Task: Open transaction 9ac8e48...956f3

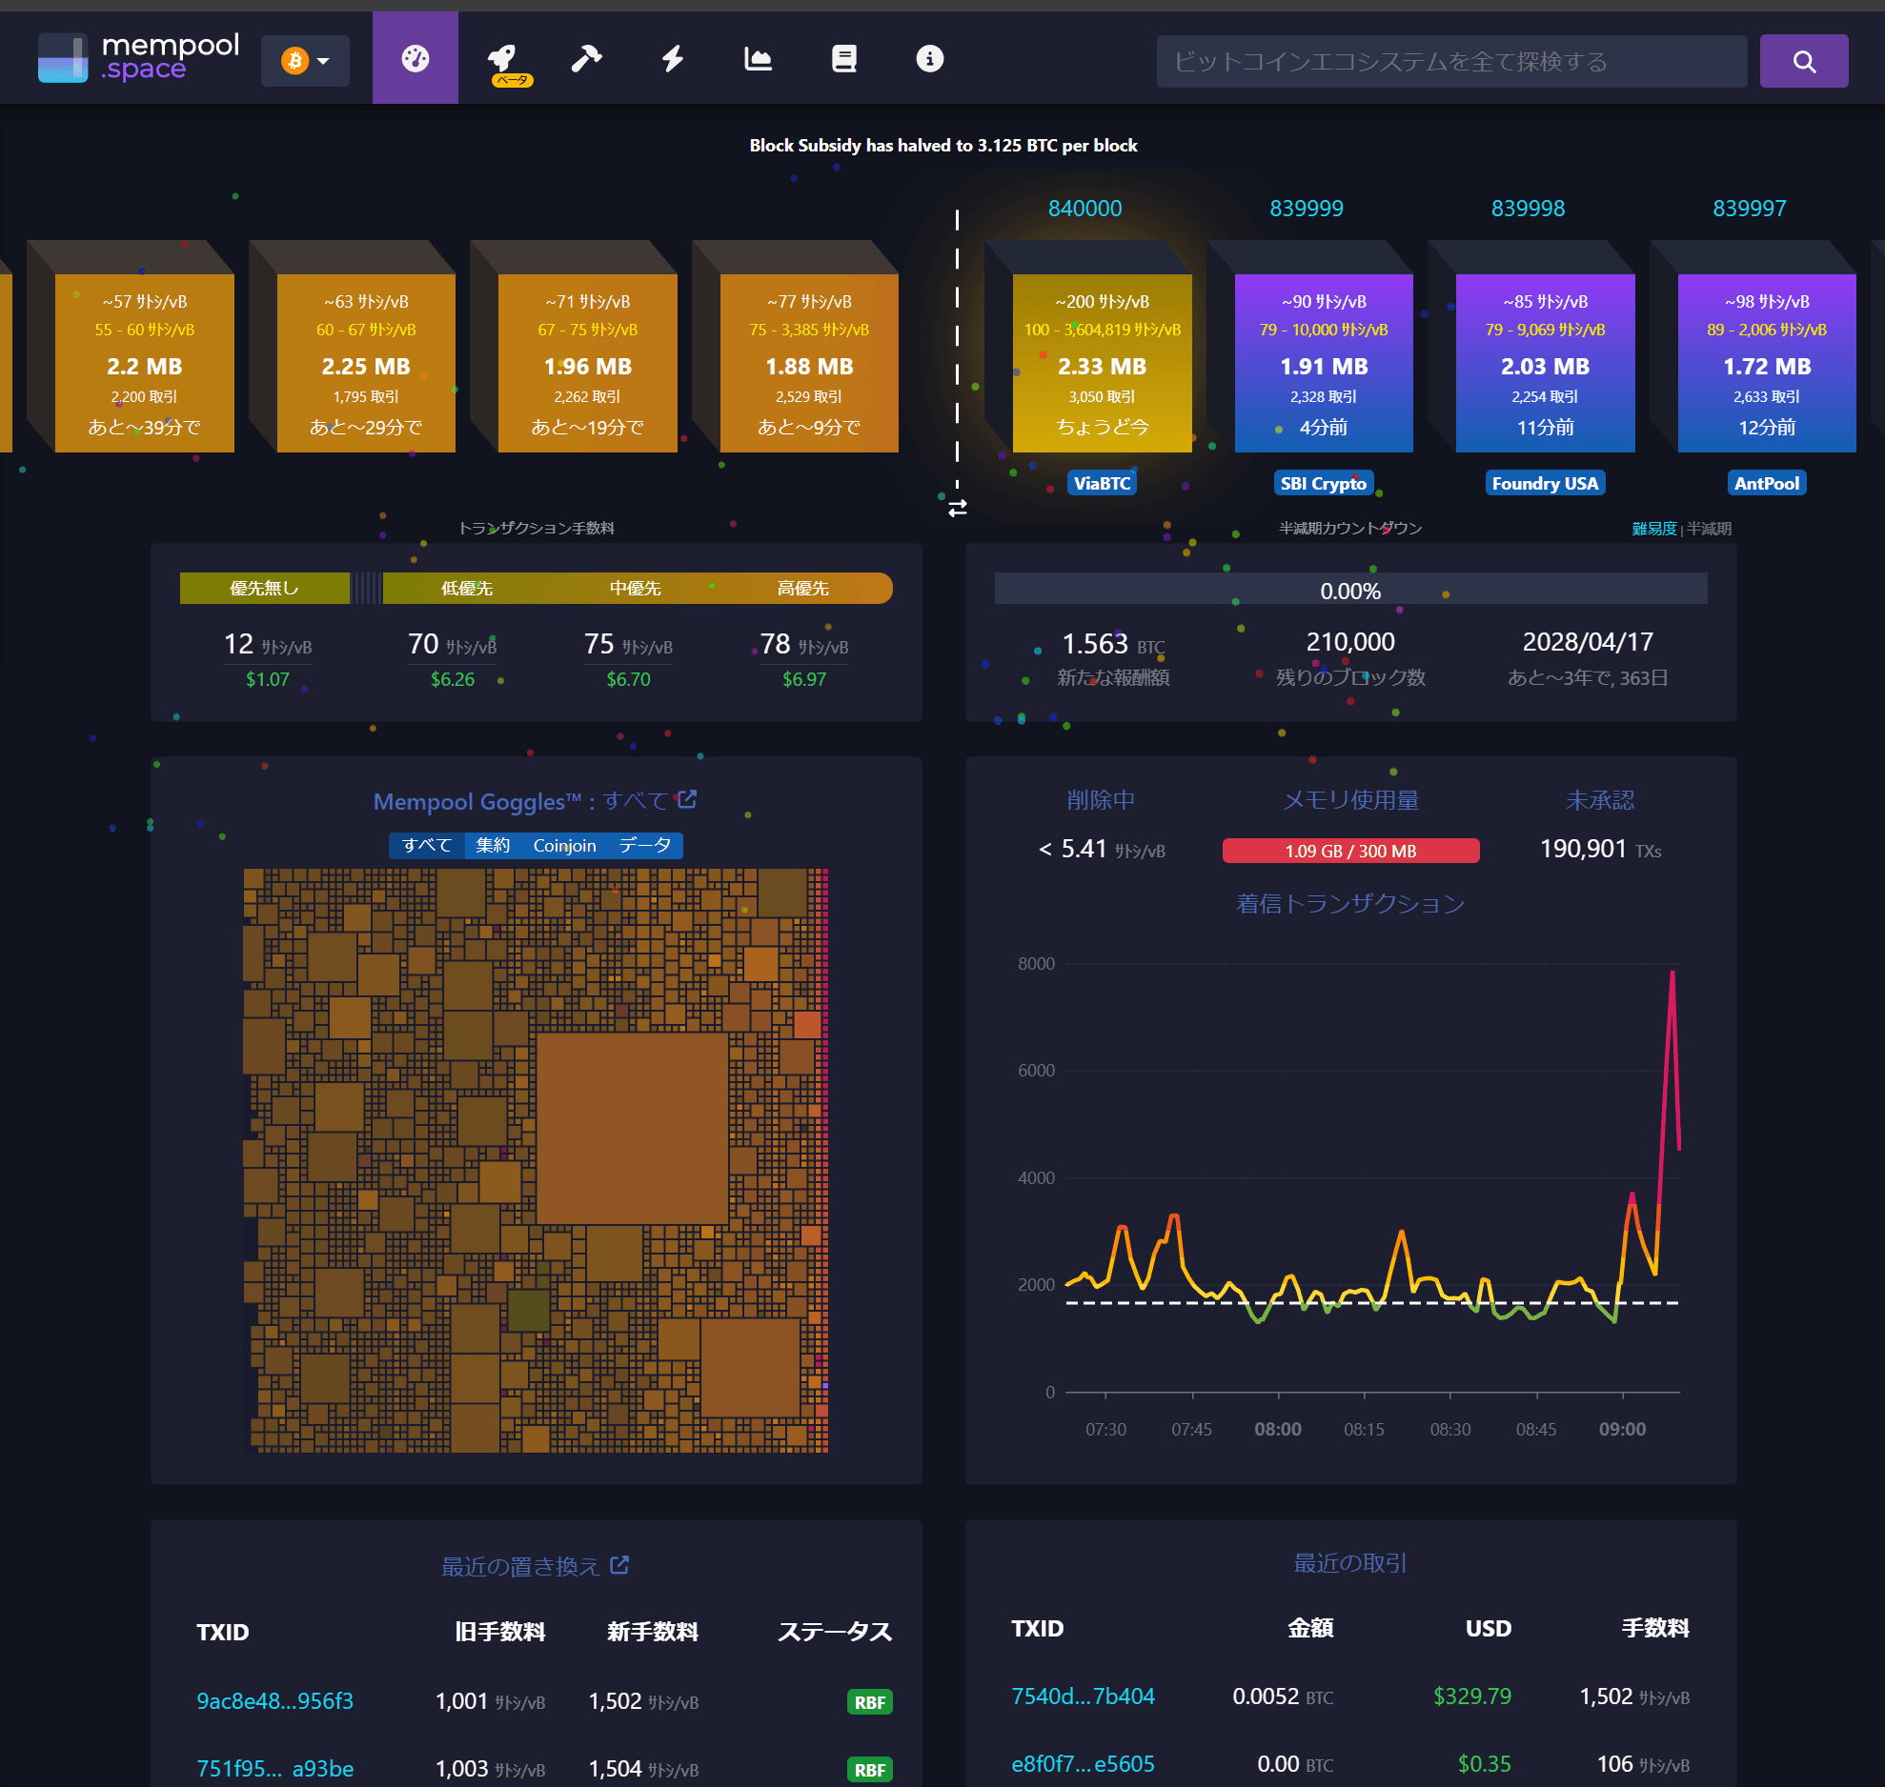Action: 274,1701
